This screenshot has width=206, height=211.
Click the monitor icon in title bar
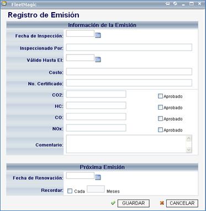[x=167, y=3]
